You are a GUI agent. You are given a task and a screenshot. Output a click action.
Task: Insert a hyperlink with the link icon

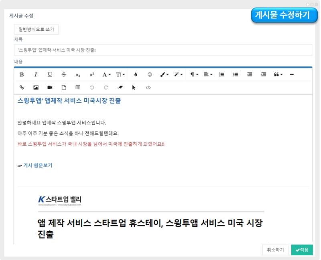tap(22, 88)
